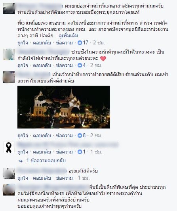Reply to the palace photo comment via ตอบกลับ
The image size is (177, 211).
pyautogui.click(x=42, y=136)
